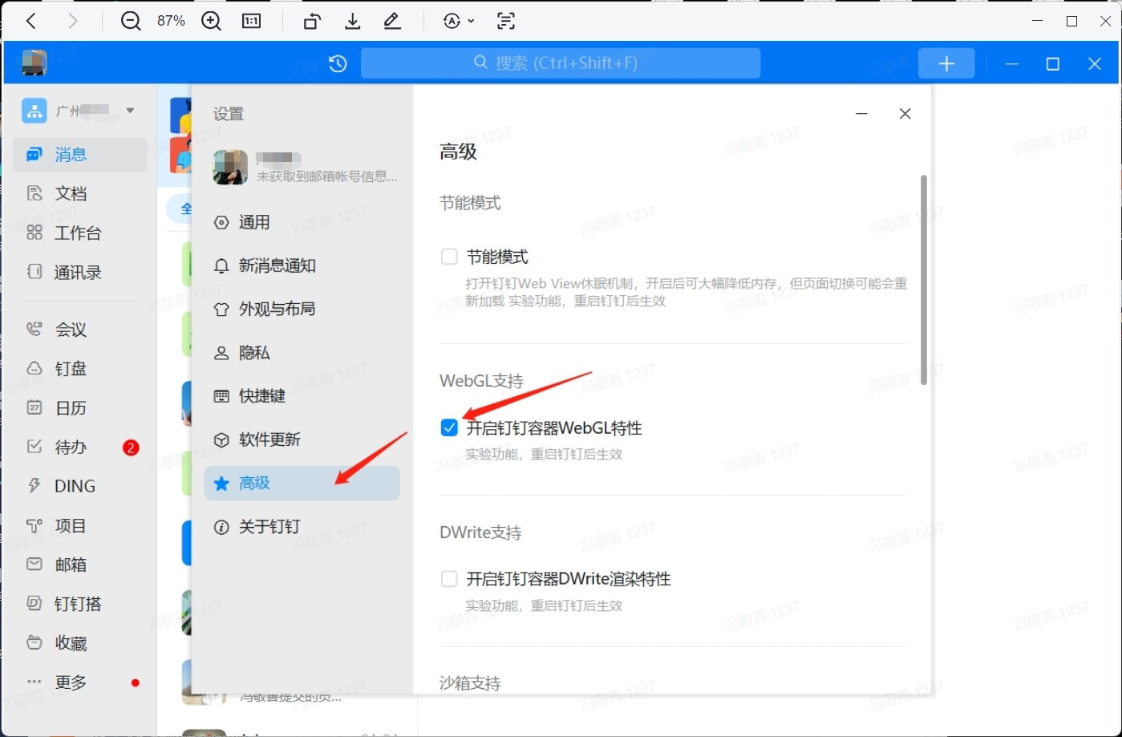
Task: Click the 钉钉搭 icon in sidebar
Action: point(34,603)
